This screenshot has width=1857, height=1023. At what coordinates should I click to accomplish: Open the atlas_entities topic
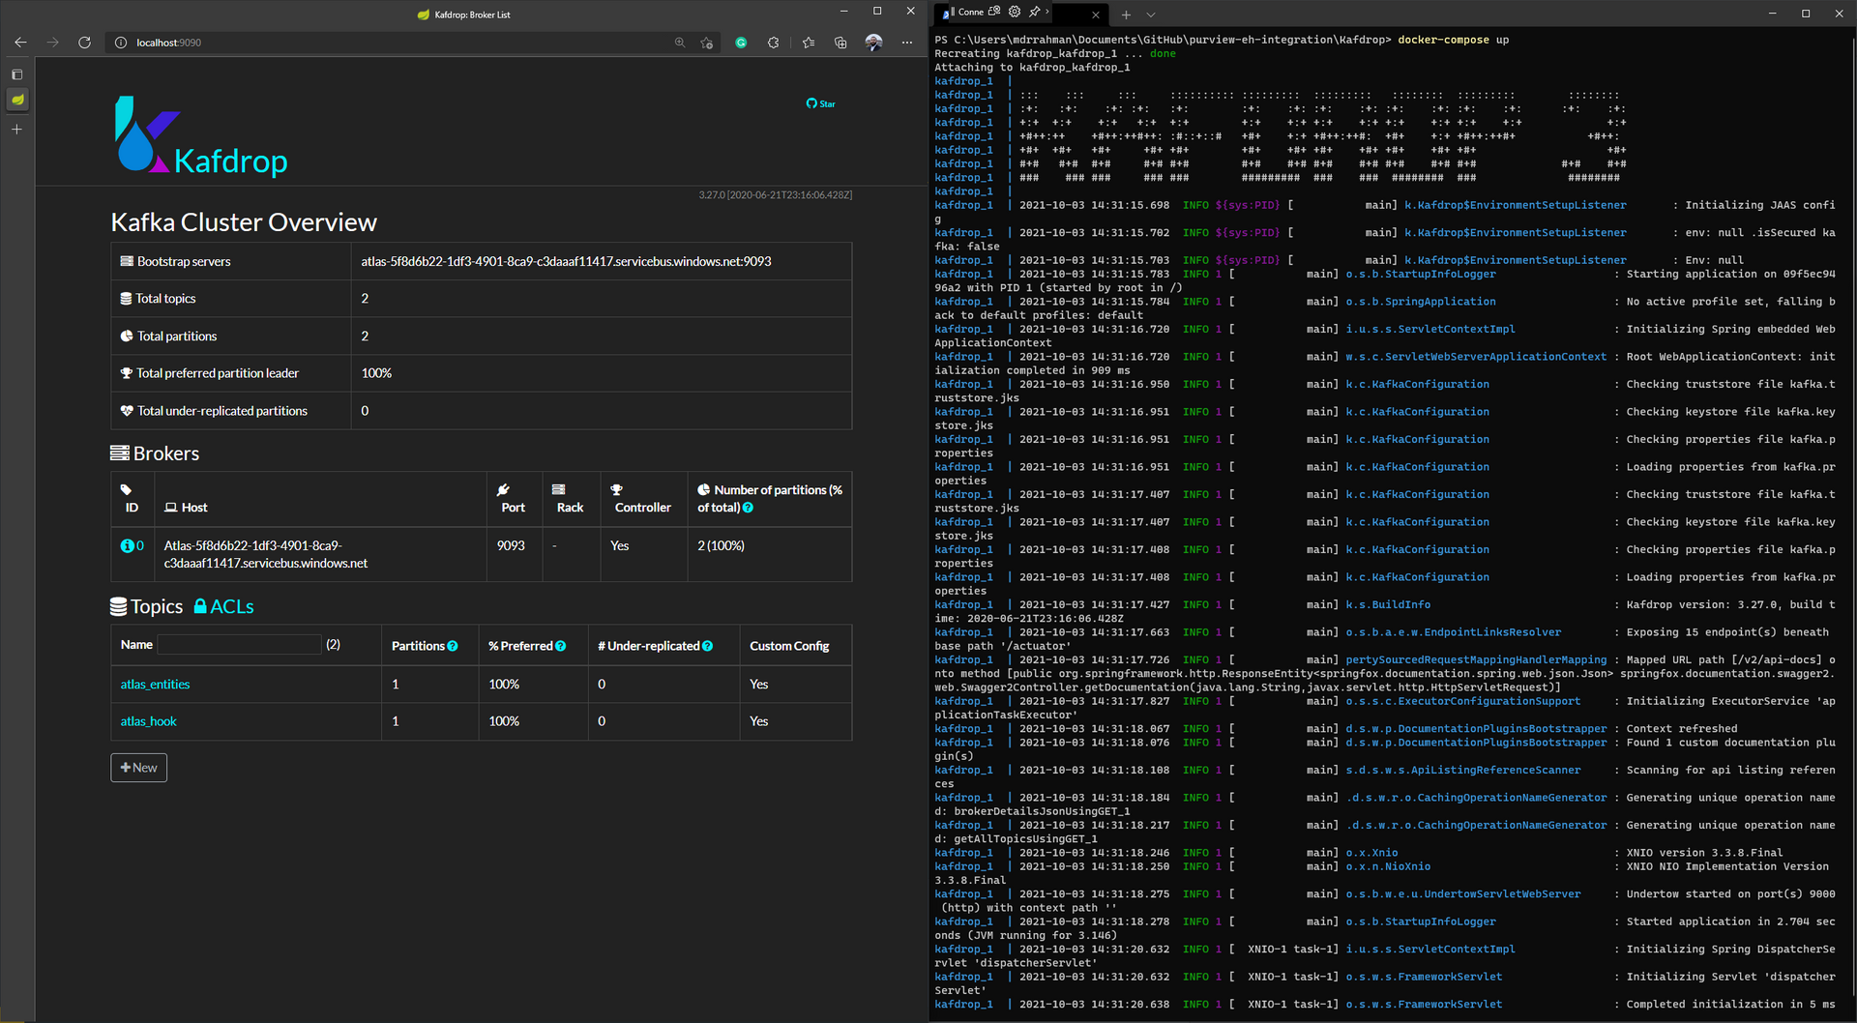tap(155, 685)
